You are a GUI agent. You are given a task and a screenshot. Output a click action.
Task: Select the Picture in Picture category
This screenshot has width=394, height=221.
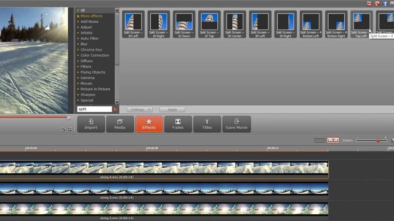(x=95, y=89)
